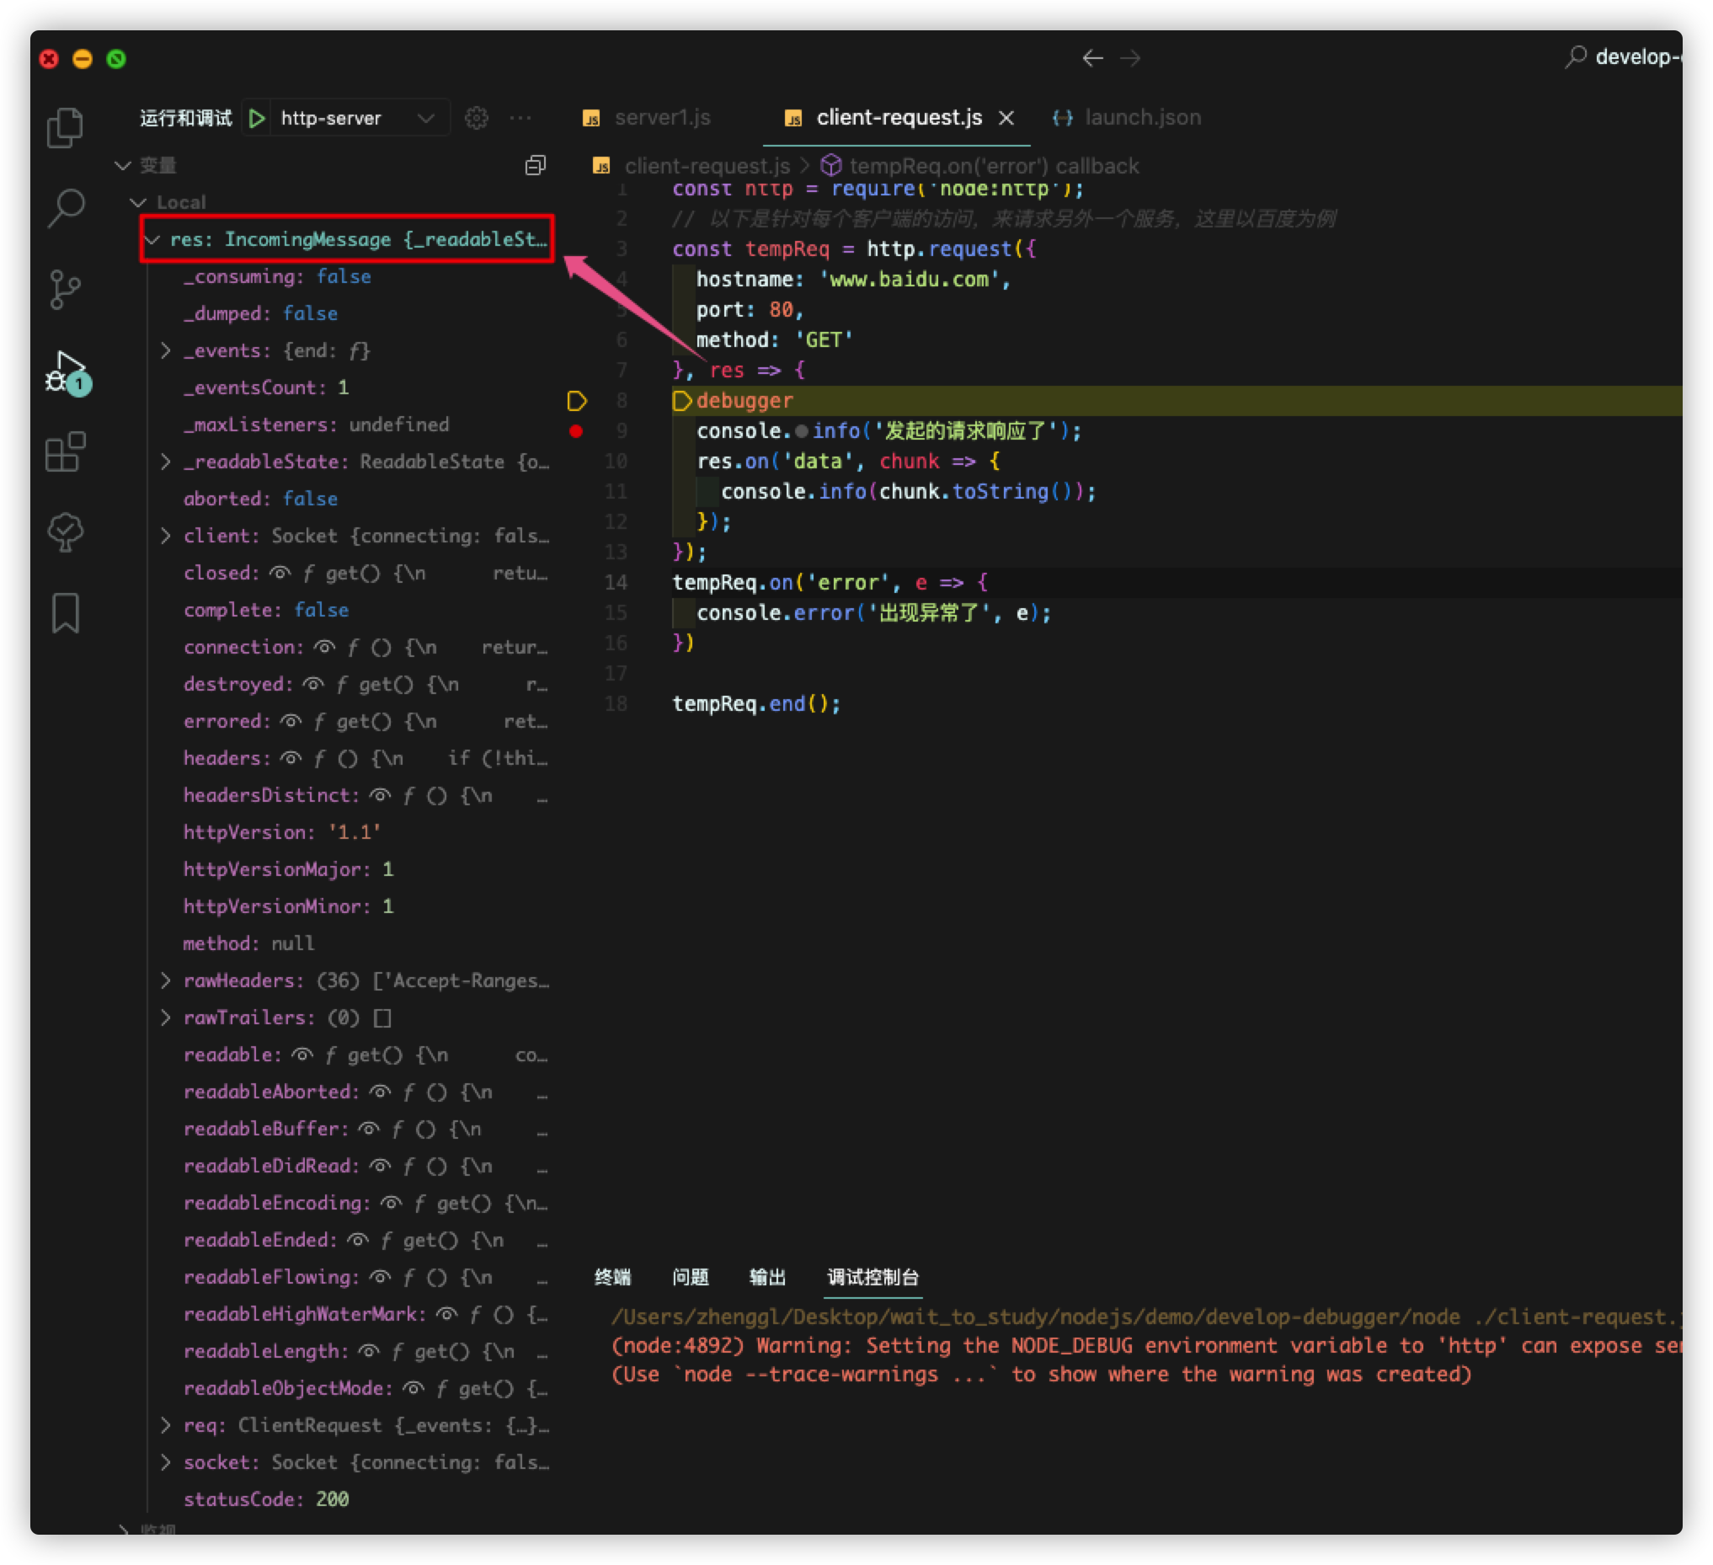
Task: Open the Bookmarks icon in activity bar
Action: pos(66,612)
